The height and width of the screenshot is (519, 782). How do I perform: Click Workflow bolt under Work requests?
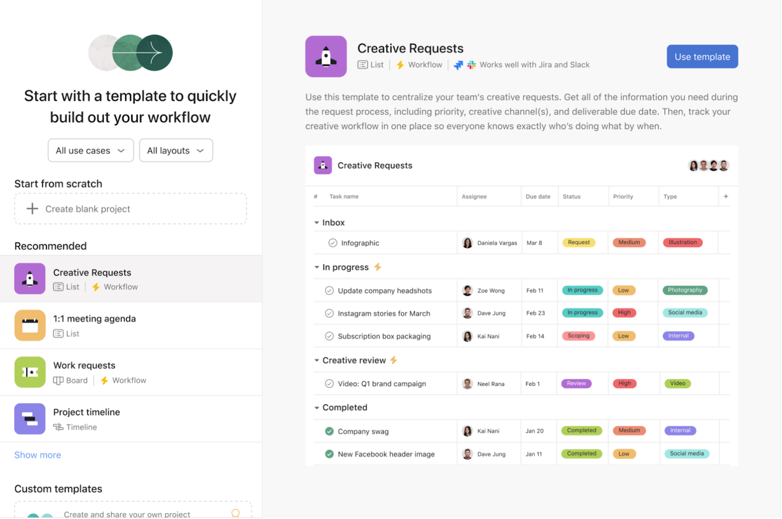[x=104, y=381]
